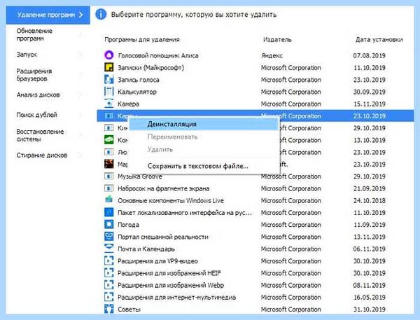
Task: Select Набросок на фрагменте экрана row
Action: coord(255,188)
